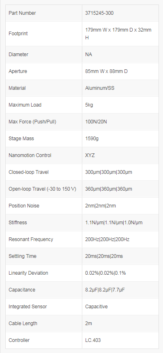The image size is (163, 353).
Task: Click the Open-loop Travel row label
Action: [x=42, y=189]
